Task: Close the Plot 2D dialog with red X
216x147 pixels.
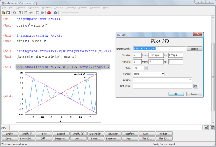Action: tap(197, 34)
